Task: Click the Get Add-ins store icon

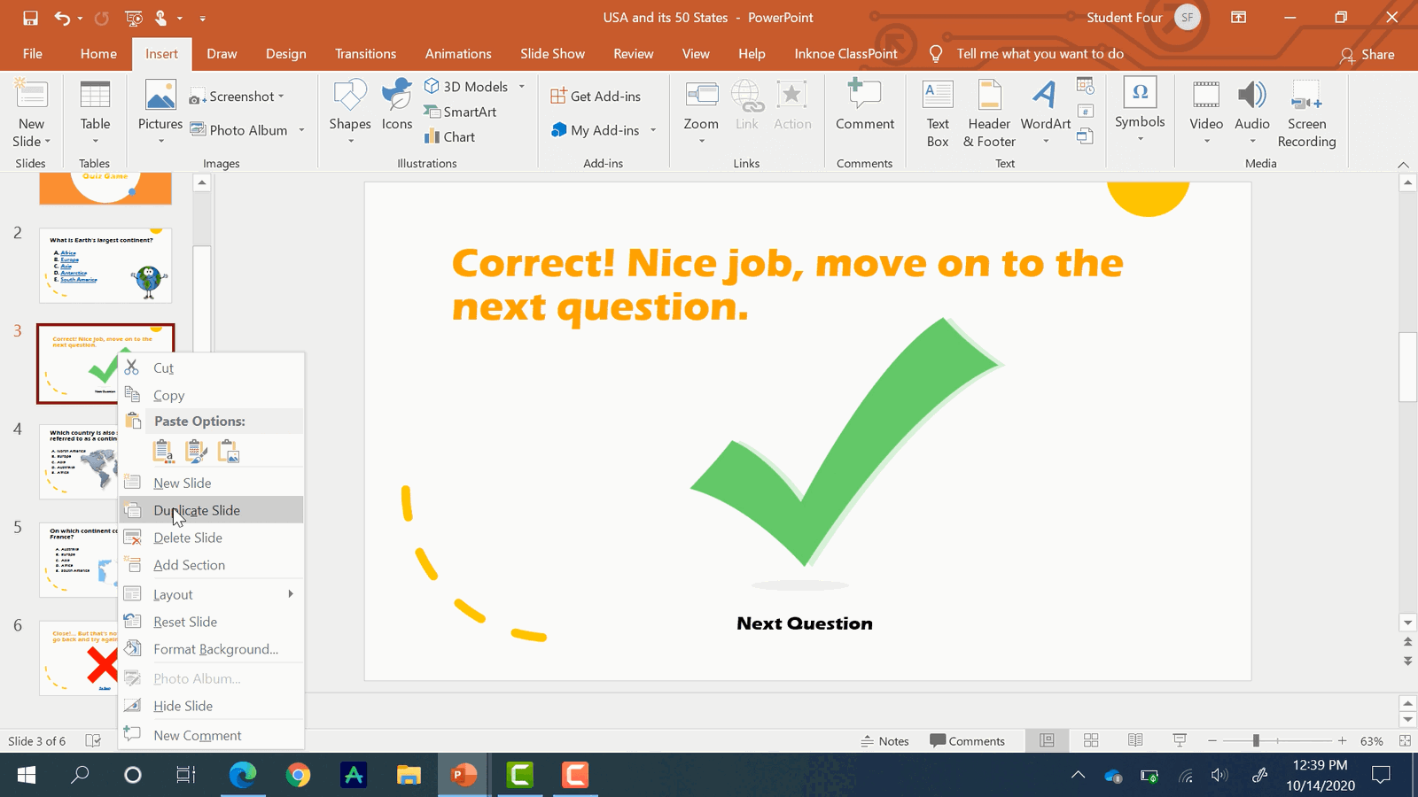Action: (x=558, y=96)
